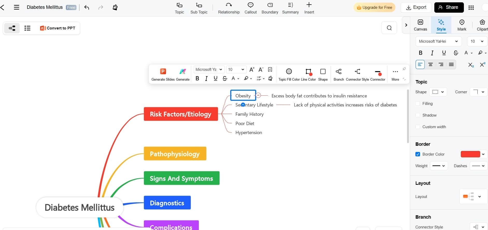Click Generate Slides in floating toolbar
Screen dimensions: 488x230
pyautogui.click(x=163, y=74)
